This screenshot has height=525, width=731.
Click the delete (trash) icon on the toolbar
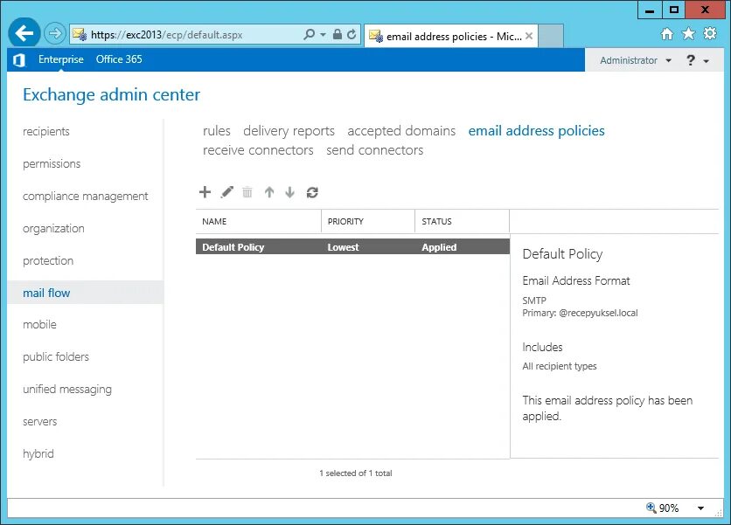[247, 192]
